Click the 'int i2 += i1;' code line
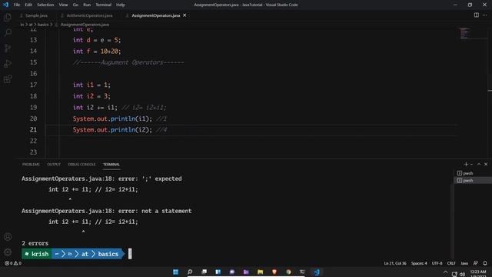This screenshot has height=277, width=492. (95, 108)
